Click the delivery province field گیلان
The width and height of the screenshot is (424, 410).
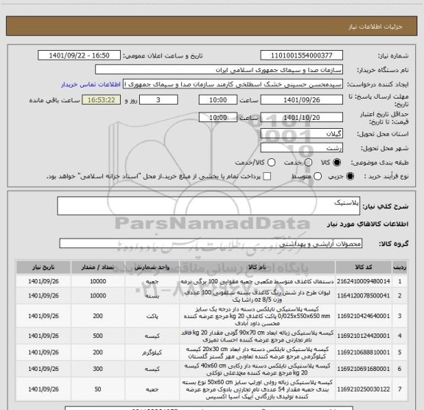(302, 134)
